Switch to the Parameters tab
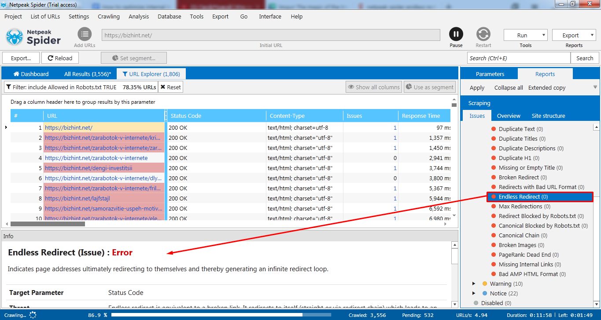The image size is (601, 320). coord(490,74)
